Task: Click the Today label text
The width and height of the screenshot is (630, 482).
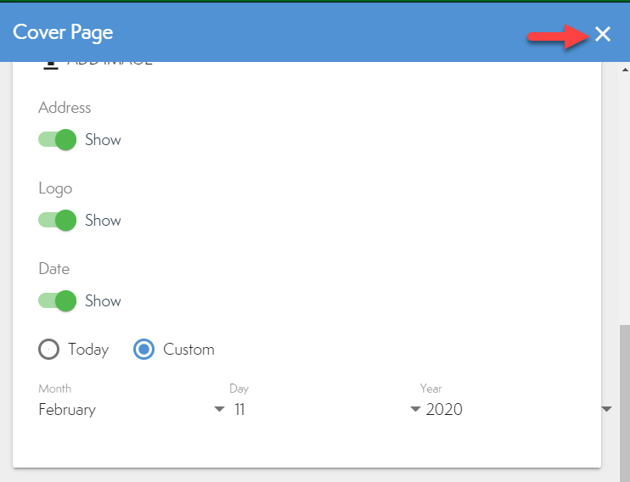Action: click(88, 349)
